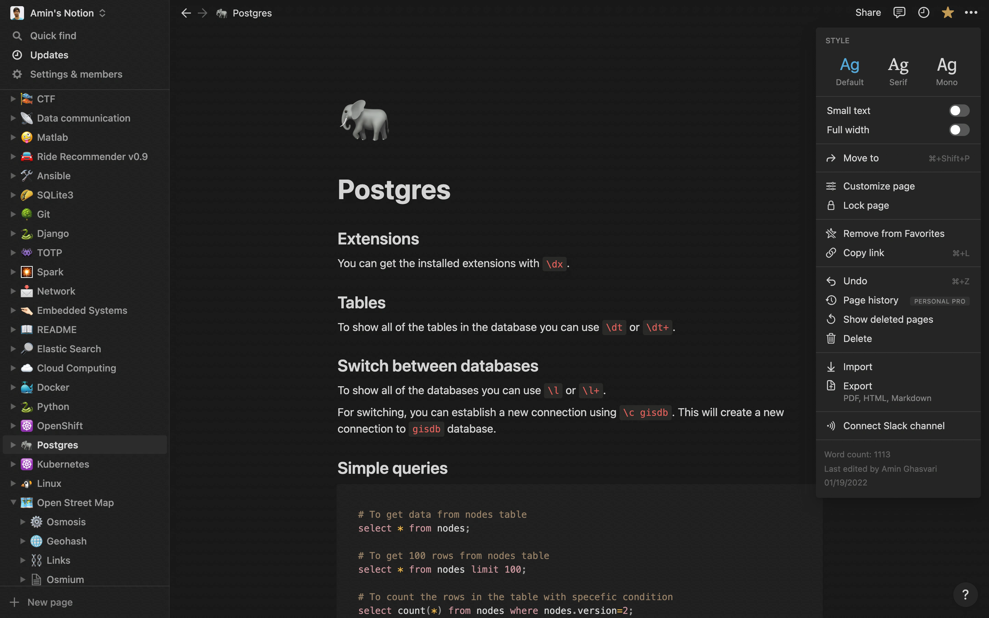Click the elephant page icon above title
This screenshot has width=989, height=618.
(365, 120)
